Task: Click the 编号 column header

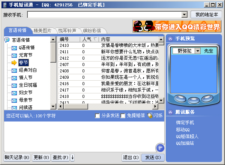Action: tap(69, 39)
